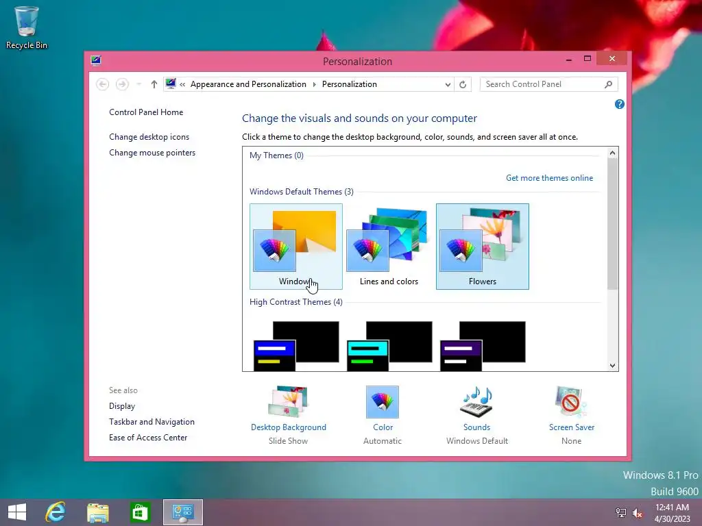The image size is (702, 526).
Task: Open Display from See also
Action: [x=122, y=406]
